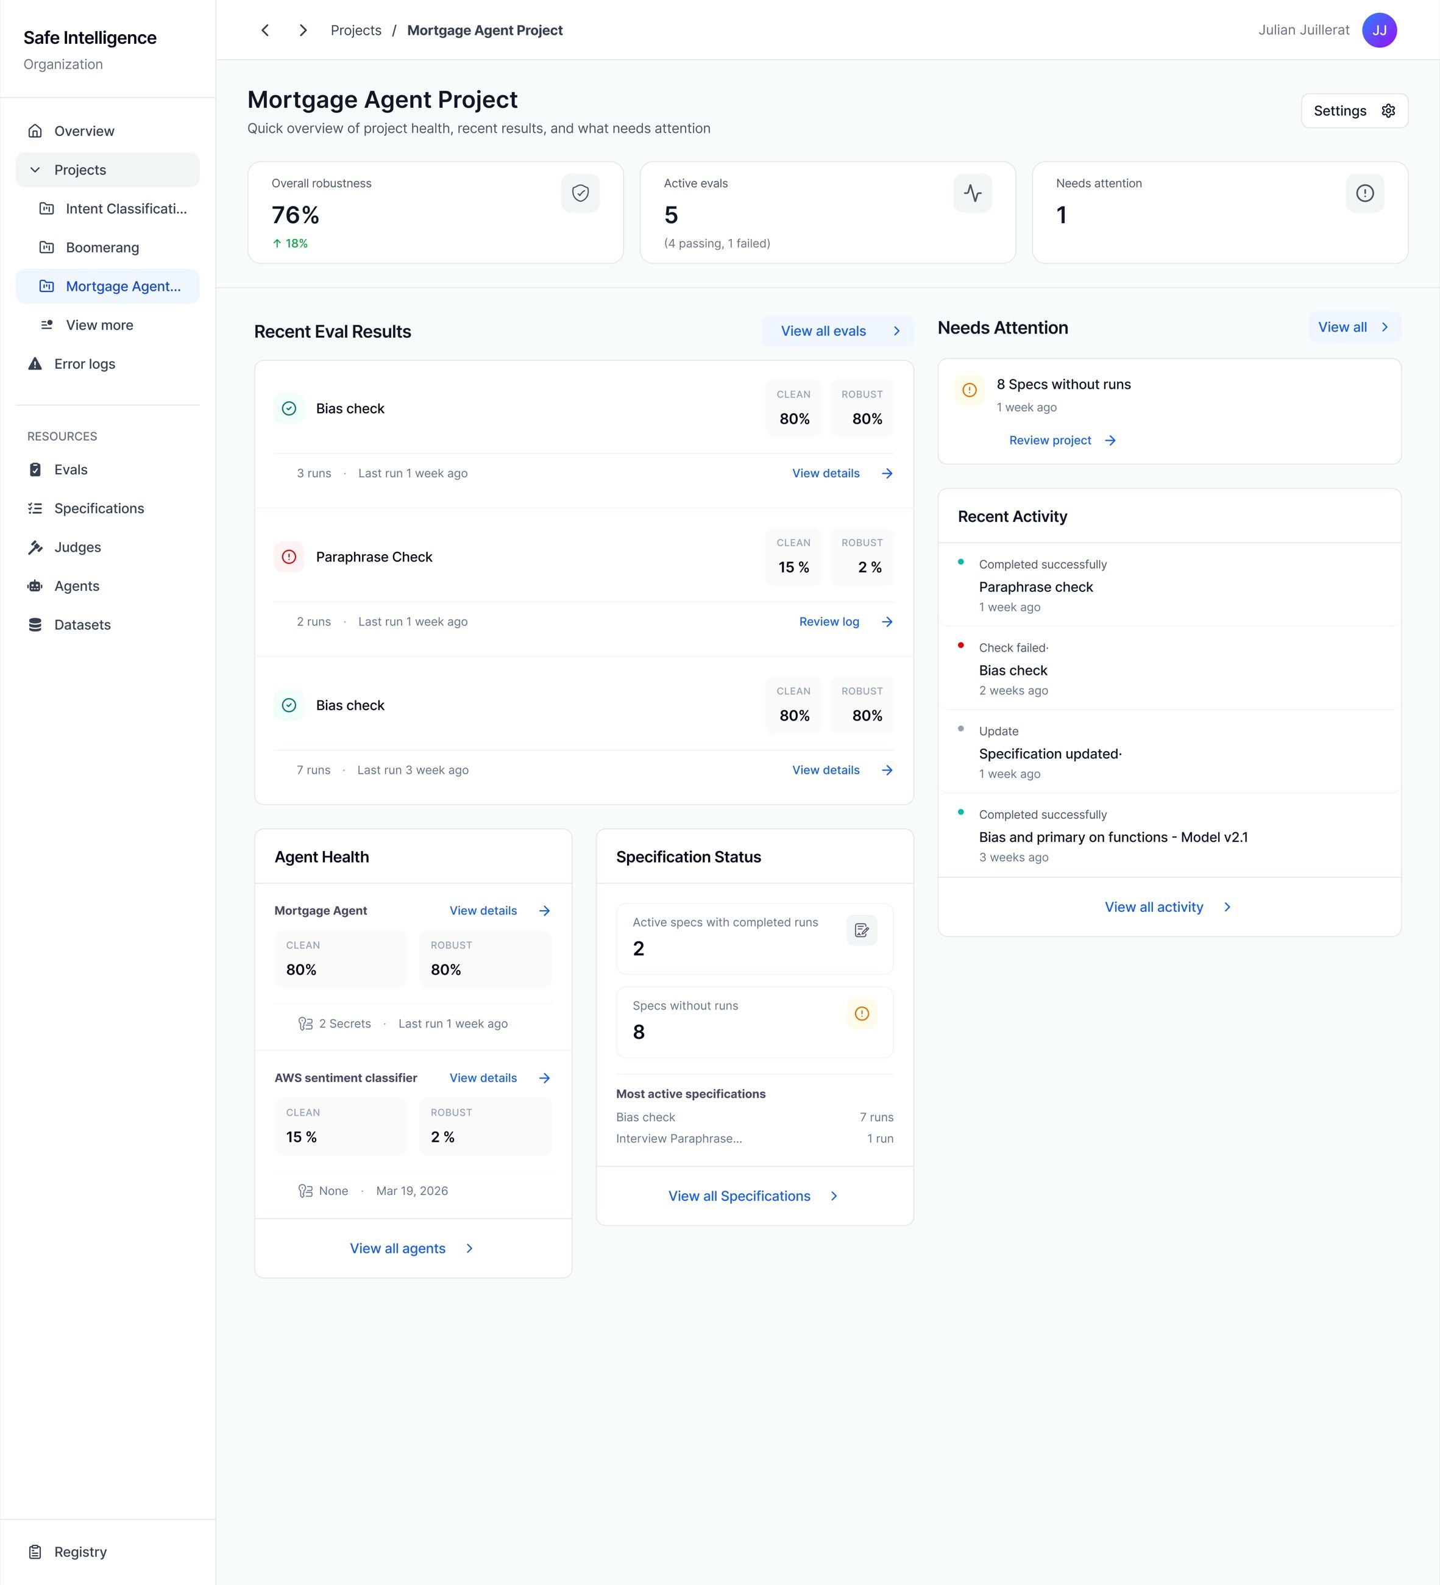The width and height of the screenshot is (1440, 1585).
Task: Open Specifications in Resources
Action: [108, 508]
